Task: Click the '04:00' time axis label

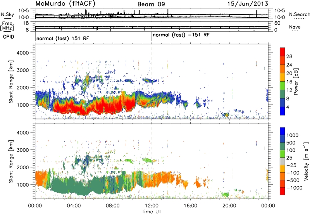Action: (74, 206)
